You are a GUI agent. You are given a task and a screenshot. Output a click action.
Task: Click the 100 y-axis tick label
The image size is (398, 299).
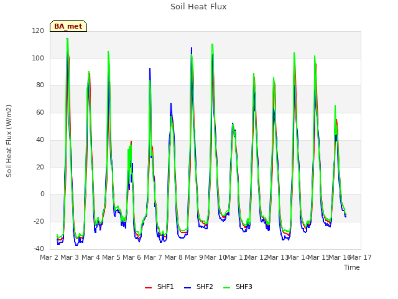coord(38,58)
